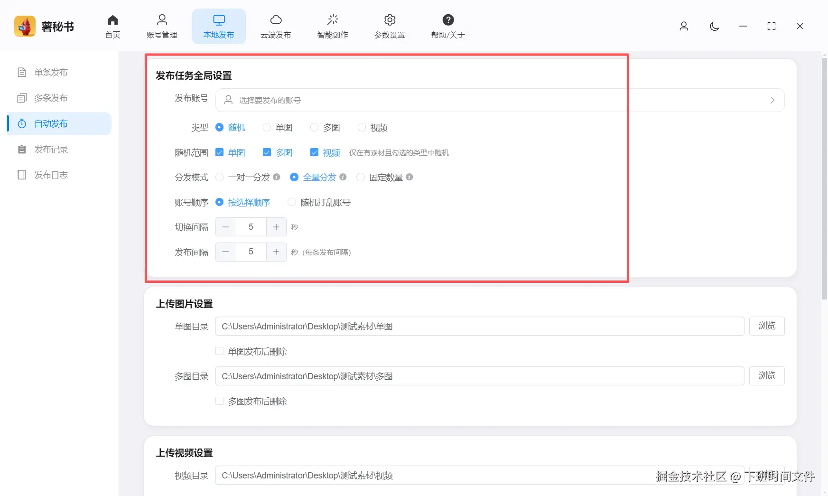Open 智能创作 smart creation

(333, 26)
